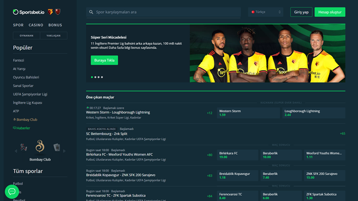The width and height of the screenshot is (358, 201).
Task: Click the Hesap oluştur button
Action: (330, 12)
